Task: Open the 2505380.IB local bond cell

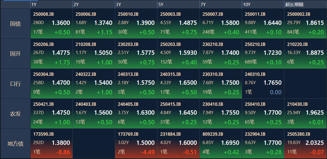Action: click(x=305, y=144)
